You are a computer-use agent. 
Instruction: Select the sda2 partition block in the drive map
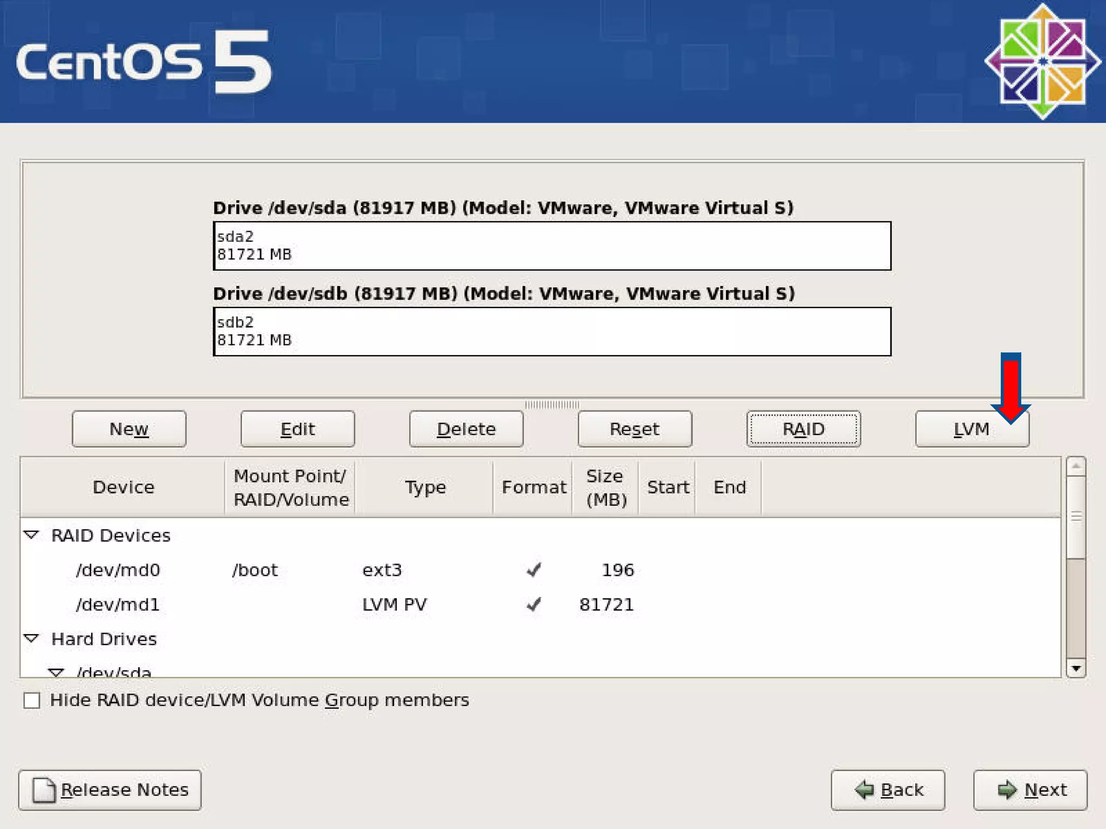[552, 246]
